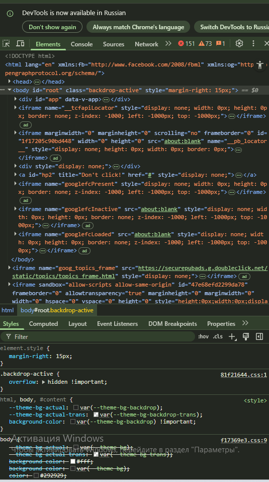Open the 81f21644.css:1 source link

(x=243, y=375)
